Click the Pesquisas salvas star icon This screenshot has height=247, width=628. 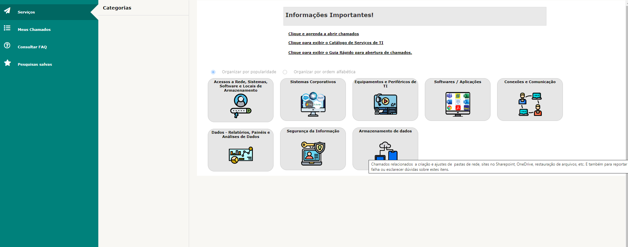pos(7,63)
